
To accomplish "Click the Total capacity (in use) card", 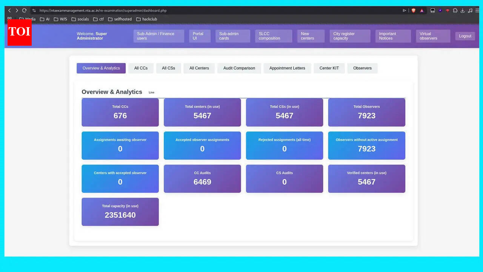I will click(120, 212).
